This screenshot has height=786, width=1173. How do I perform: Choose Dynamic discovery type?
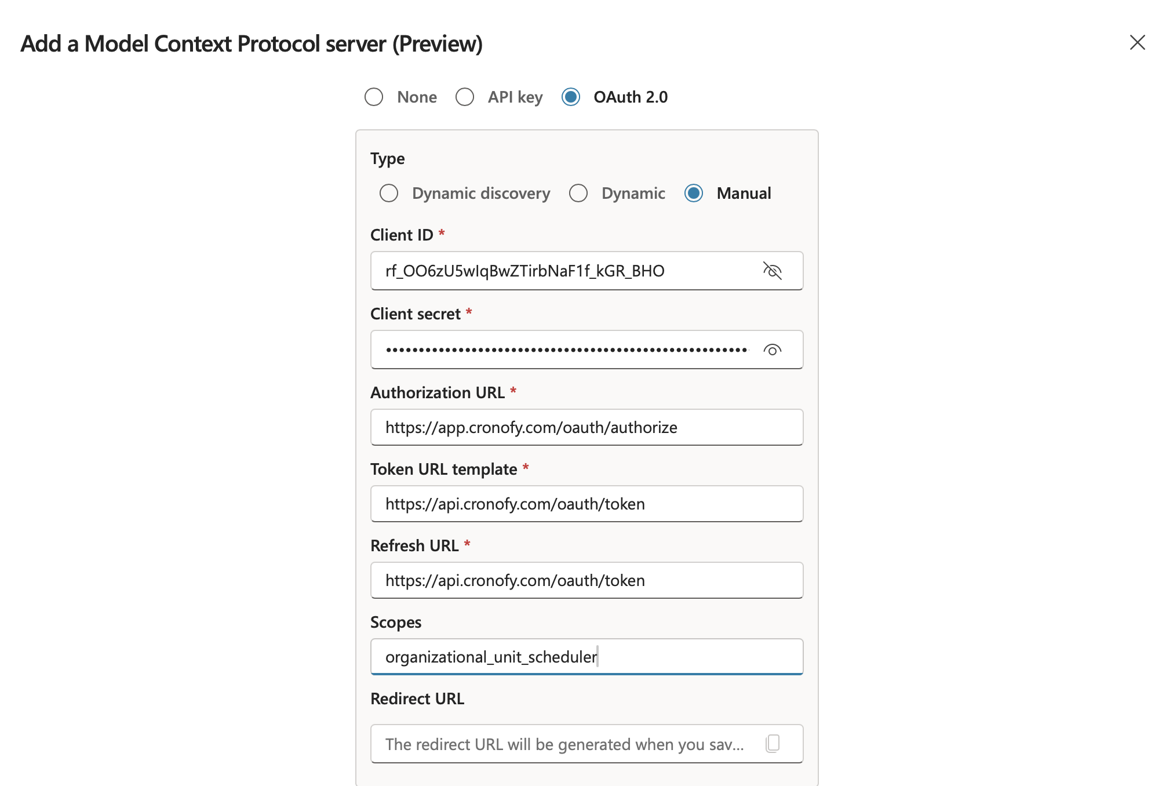pyautogui.click(x=389, y=193)
